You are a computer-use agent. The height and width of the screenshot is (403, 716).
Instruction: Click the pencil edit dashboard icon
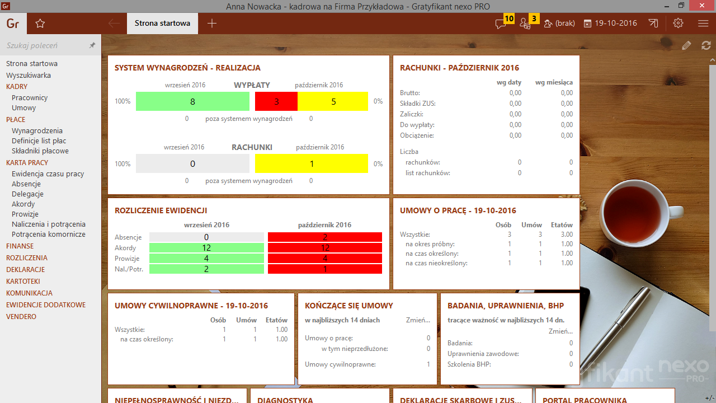point(687,45)
